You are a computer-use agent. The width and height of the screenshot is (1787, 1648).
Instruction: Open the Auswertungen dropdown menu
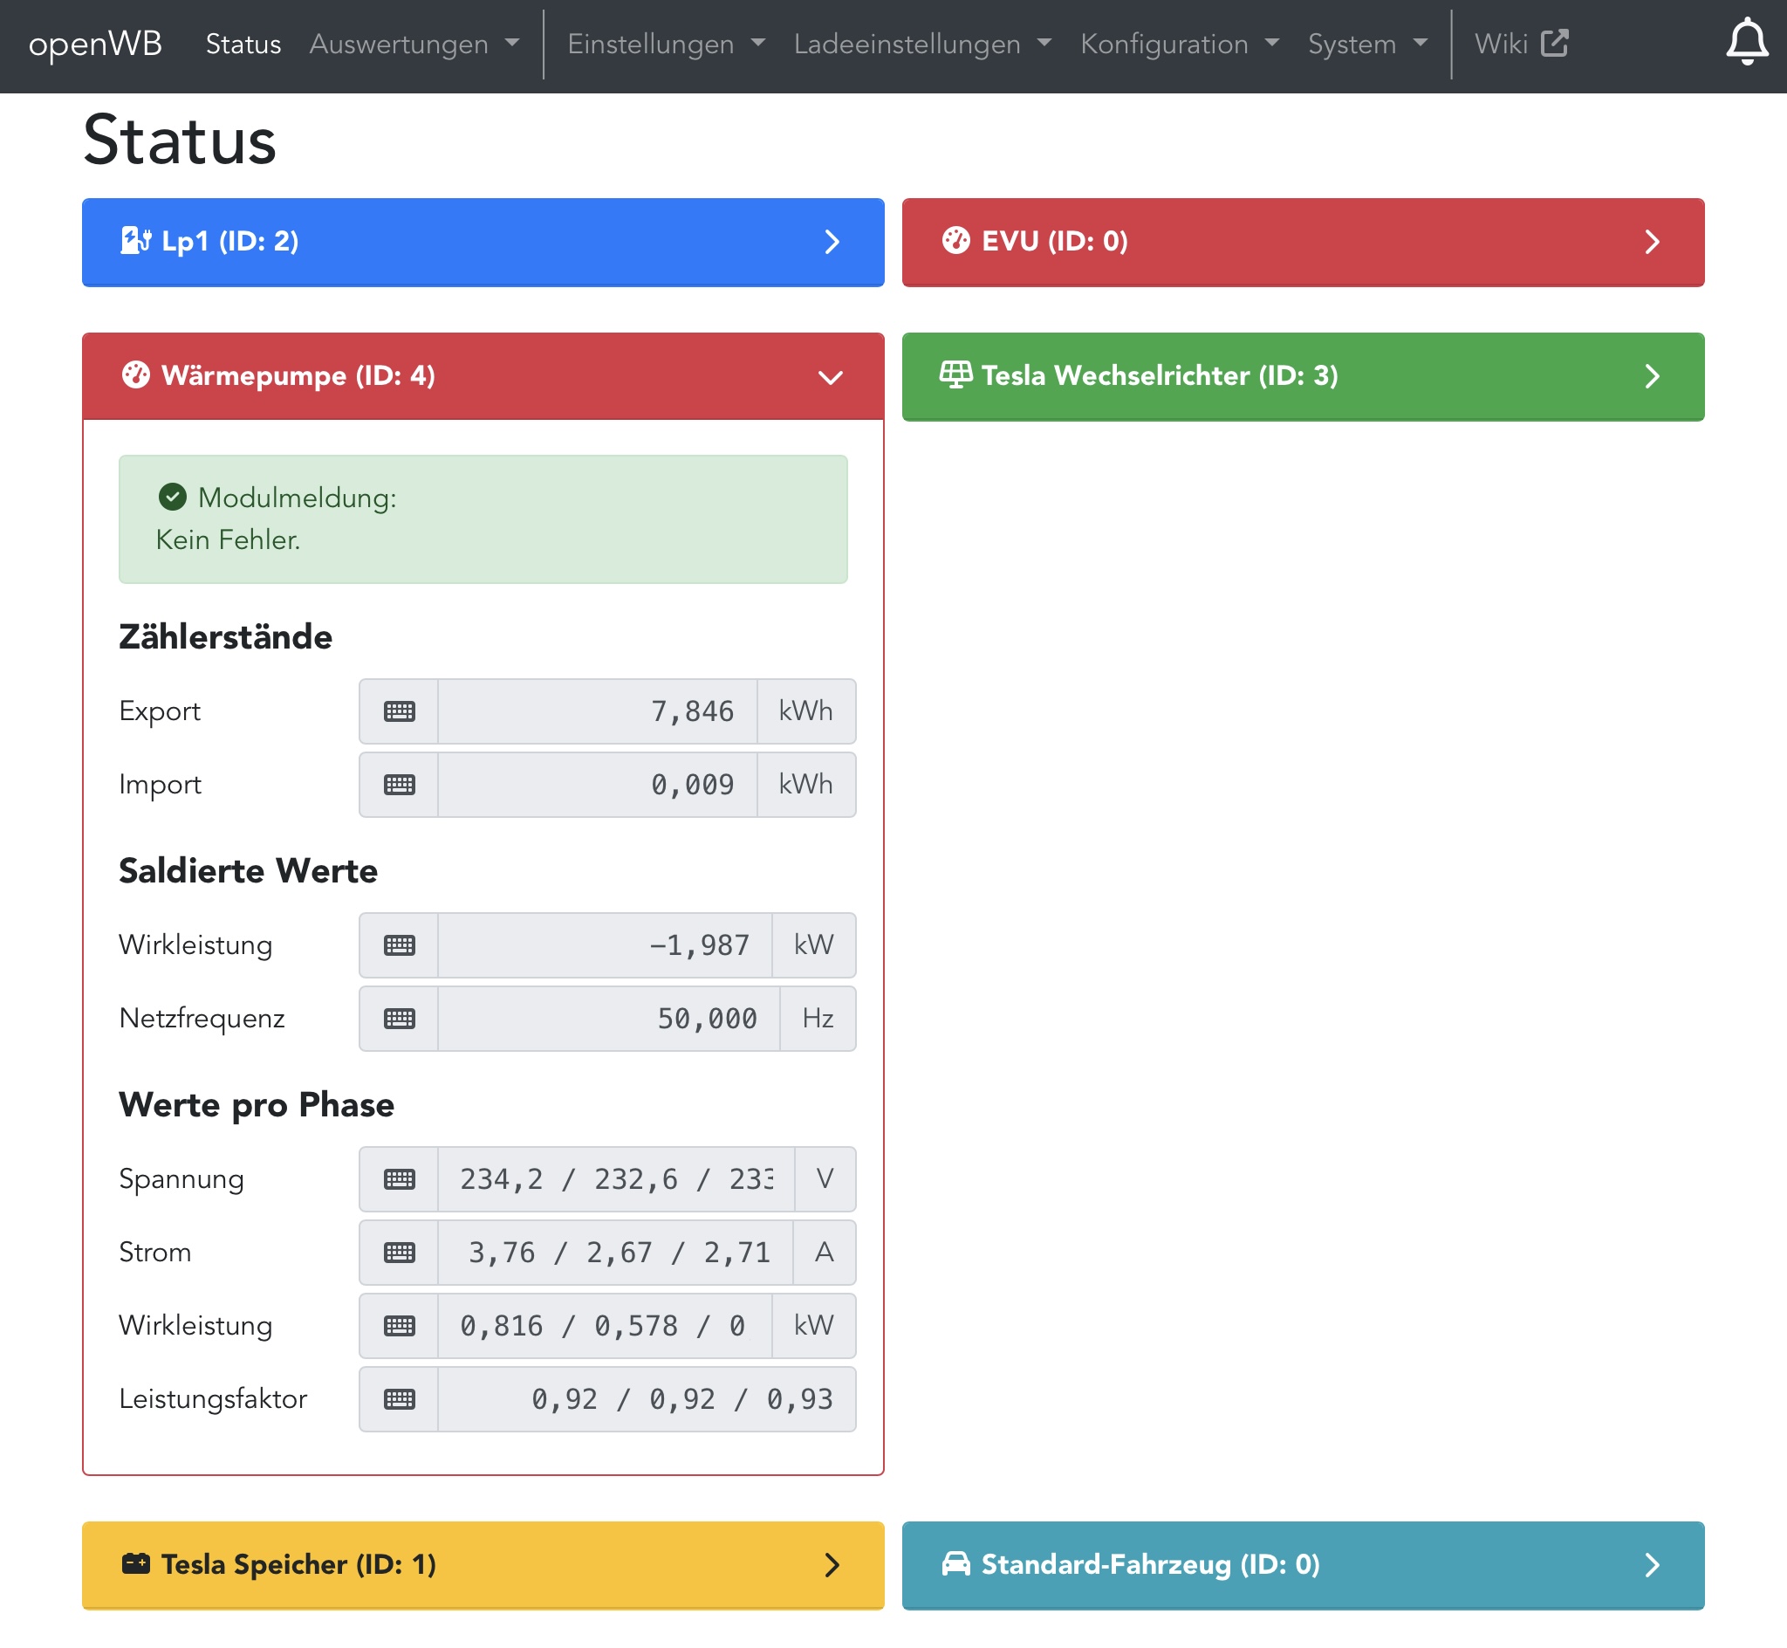414,44
